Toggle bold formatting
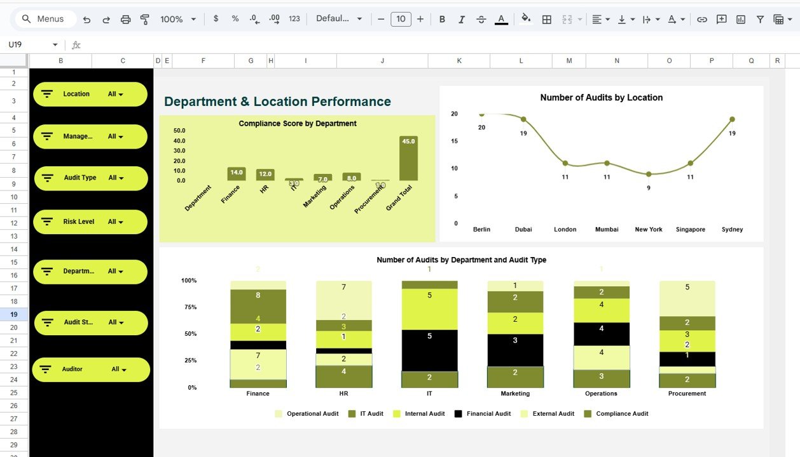800x457 pixels. coord(442,19)
